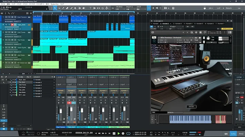
Task: Adjust the Kontakt 1 channel fader
Action: (x=61, y=111)
